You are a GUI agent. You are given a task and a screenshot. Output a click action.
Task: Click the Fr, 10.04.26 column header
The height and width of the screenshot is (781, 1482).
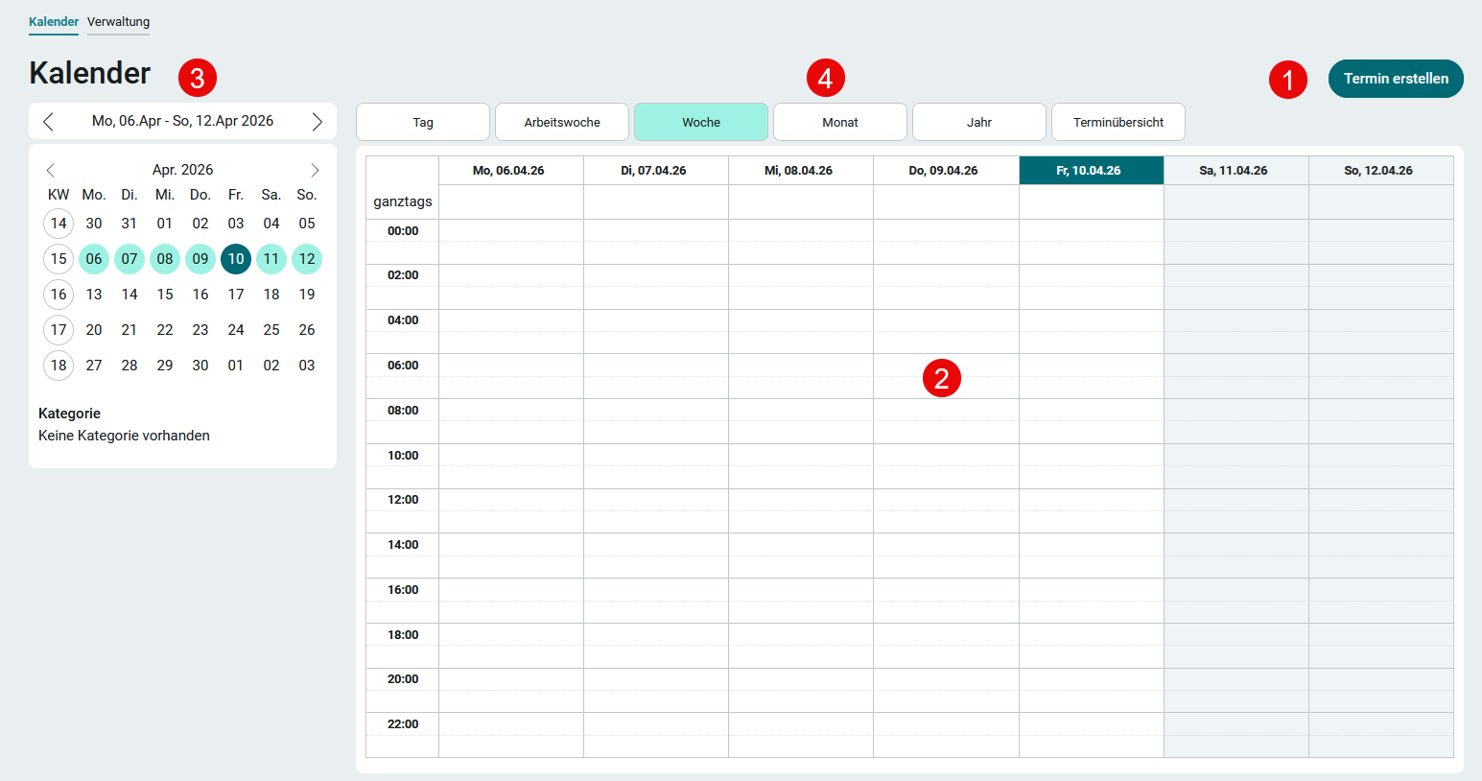point(1091,171)
